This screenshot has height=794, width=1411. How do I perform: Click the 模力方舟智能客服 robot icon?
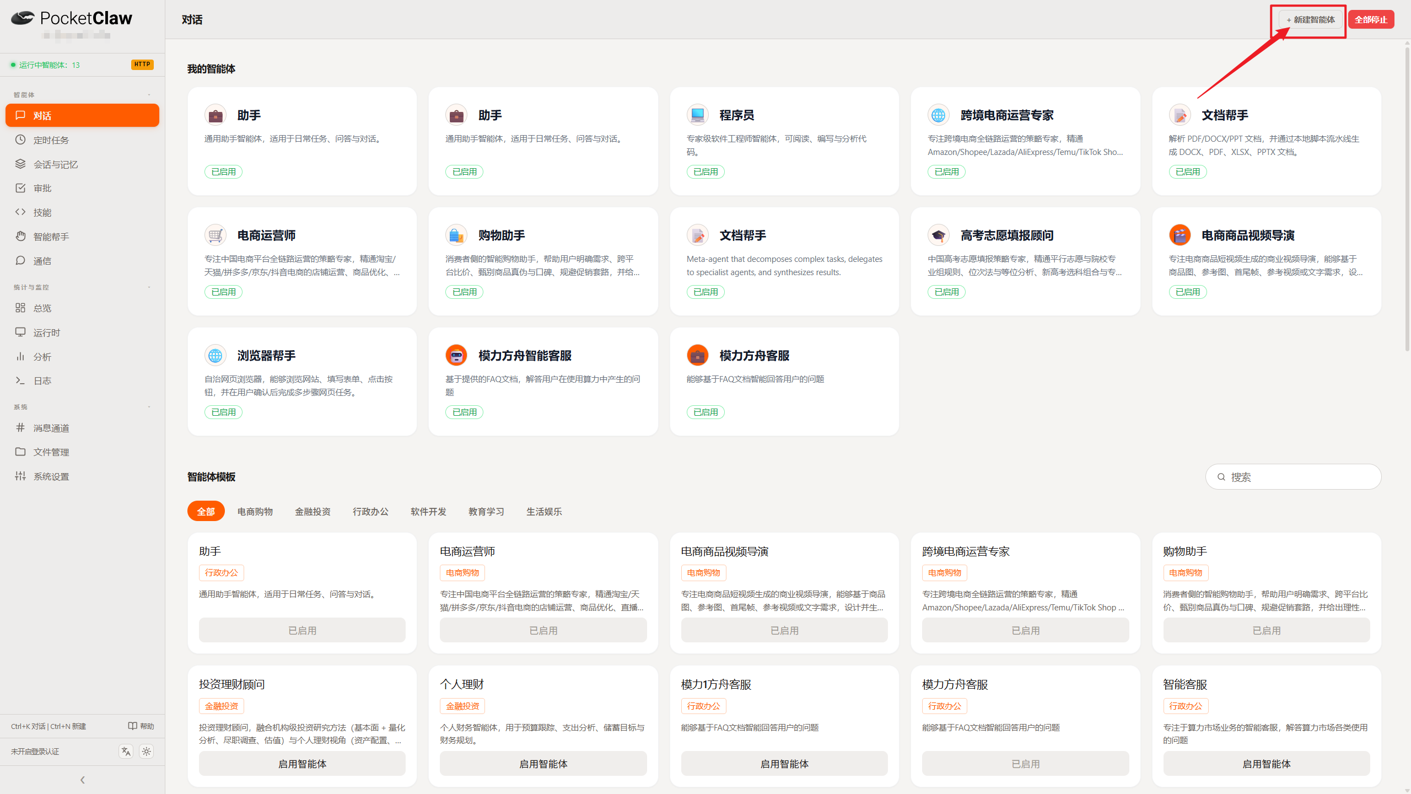pyautogui.click(x=456, y=355)
